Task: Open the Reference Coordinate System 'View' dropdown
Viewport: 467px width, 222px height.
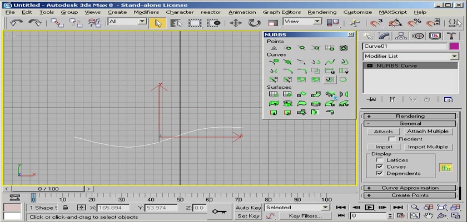Action: pos(317,21)
